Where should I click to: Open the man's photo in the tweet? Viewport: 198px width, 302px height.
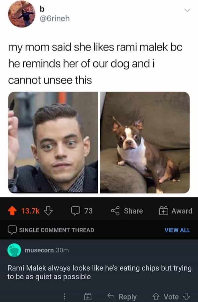coord(53,142)
